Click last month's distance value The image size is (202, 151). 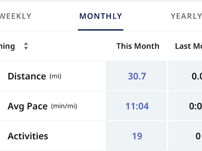[x=197, y=76]
